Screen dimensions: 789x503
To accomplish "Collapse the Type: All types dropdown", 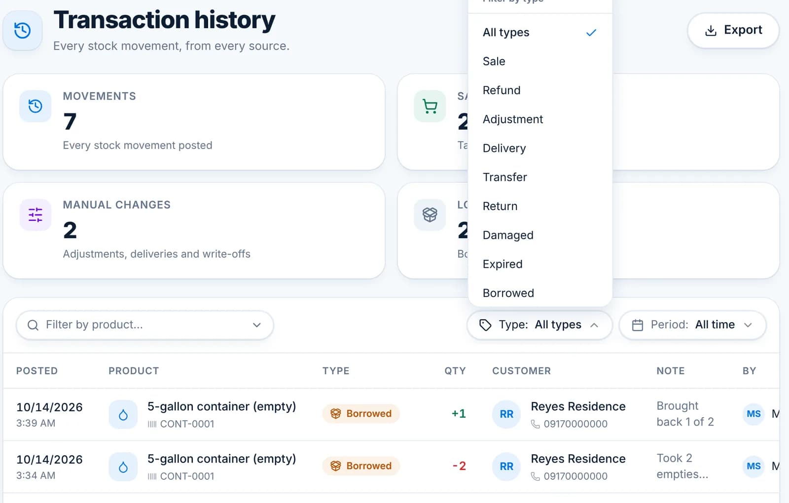I will pyautogui.click(x=539, y=325).
